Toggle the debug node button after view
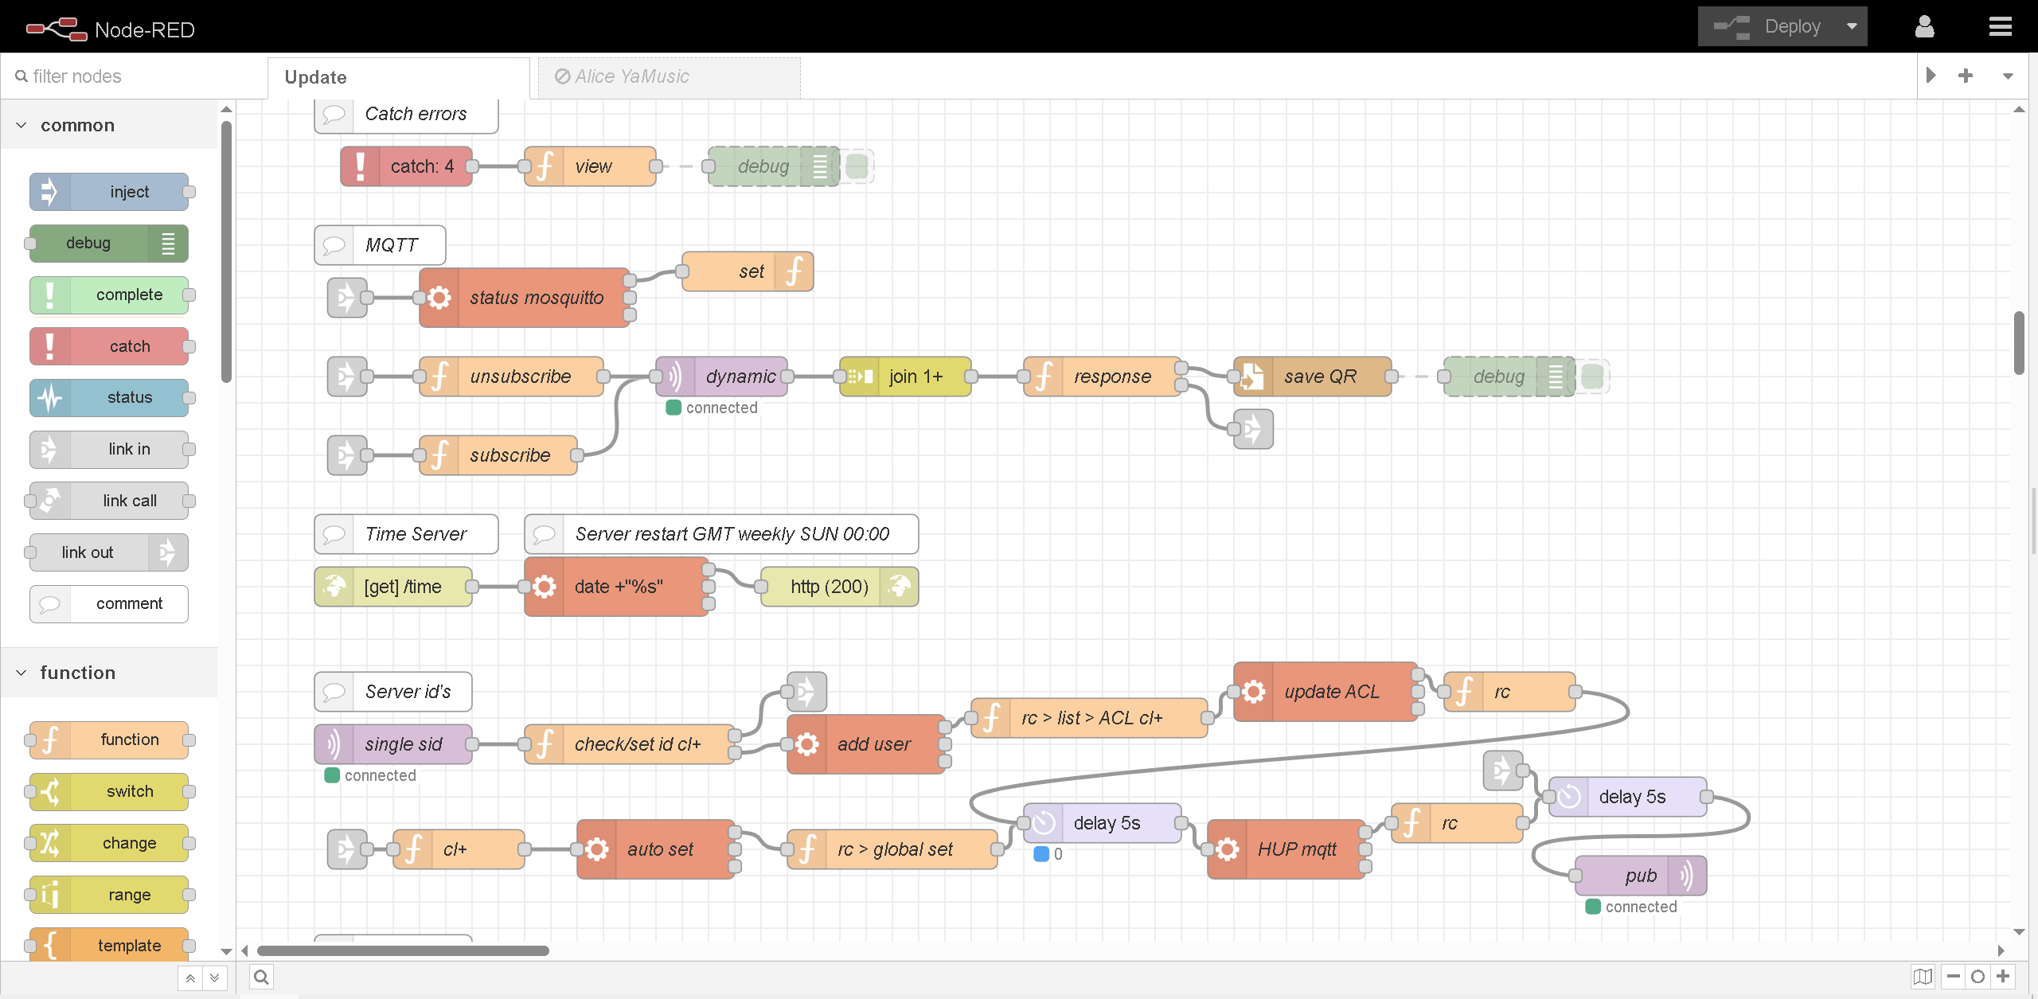2038x999 pixels. tap(857, 166)
